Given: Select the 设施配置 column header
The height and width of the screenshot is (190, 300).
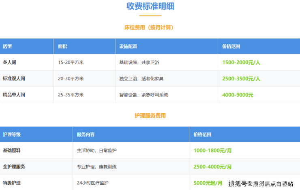Looking at the screenshot, I should [128, 46].
